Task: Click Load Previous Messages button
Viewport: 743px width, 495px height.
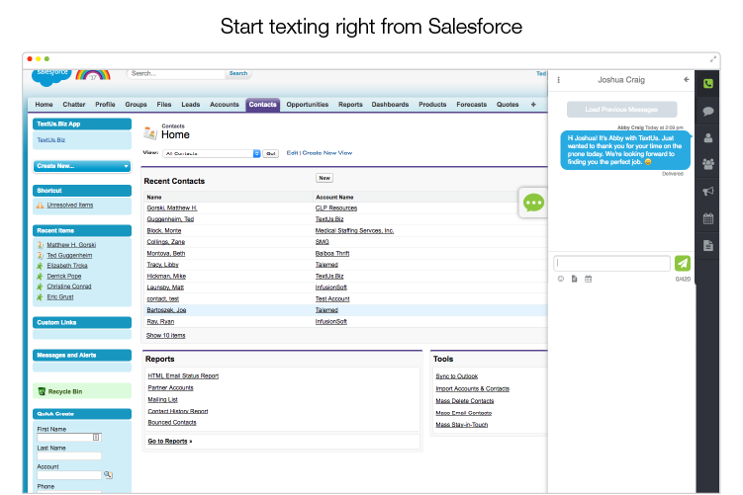Action: (621, 110)
